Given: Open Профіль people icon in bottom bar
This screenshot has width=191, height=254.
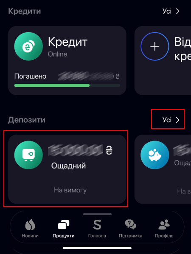Looking at the screenshot, I should pyautogui.click(x=164, y=224).
